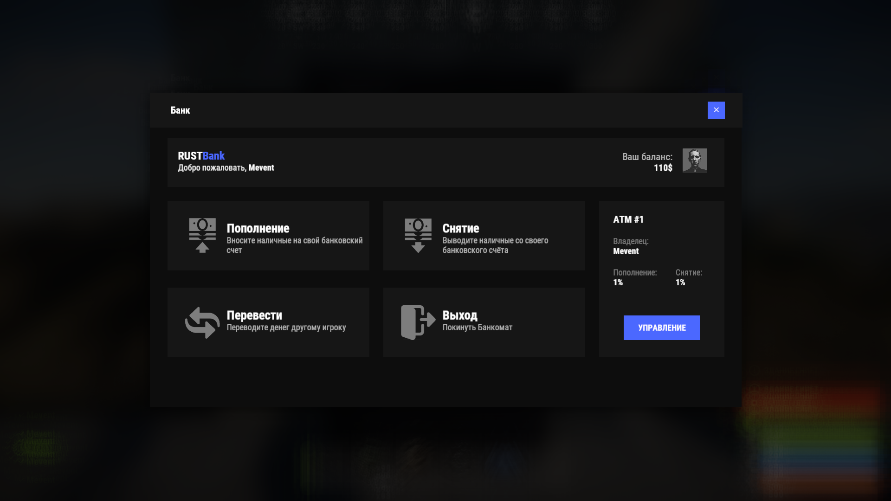Click the 110$ balance amount
The height and width of the screenshot is (501, 891).
pos(663,168)
